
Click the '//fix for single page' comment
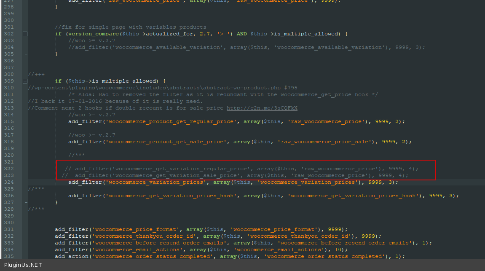coord(130,27)
